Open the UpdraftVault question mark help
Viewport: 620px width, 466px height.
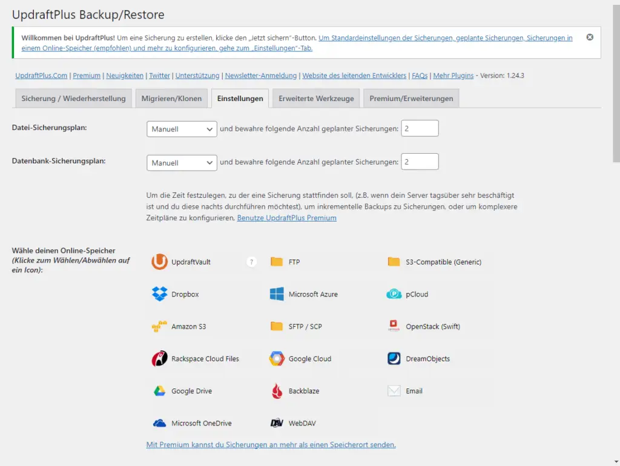click(251, 261)
